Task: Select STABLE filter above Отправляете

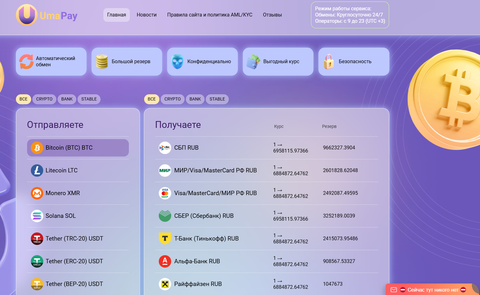Action: tap(89, 99)
